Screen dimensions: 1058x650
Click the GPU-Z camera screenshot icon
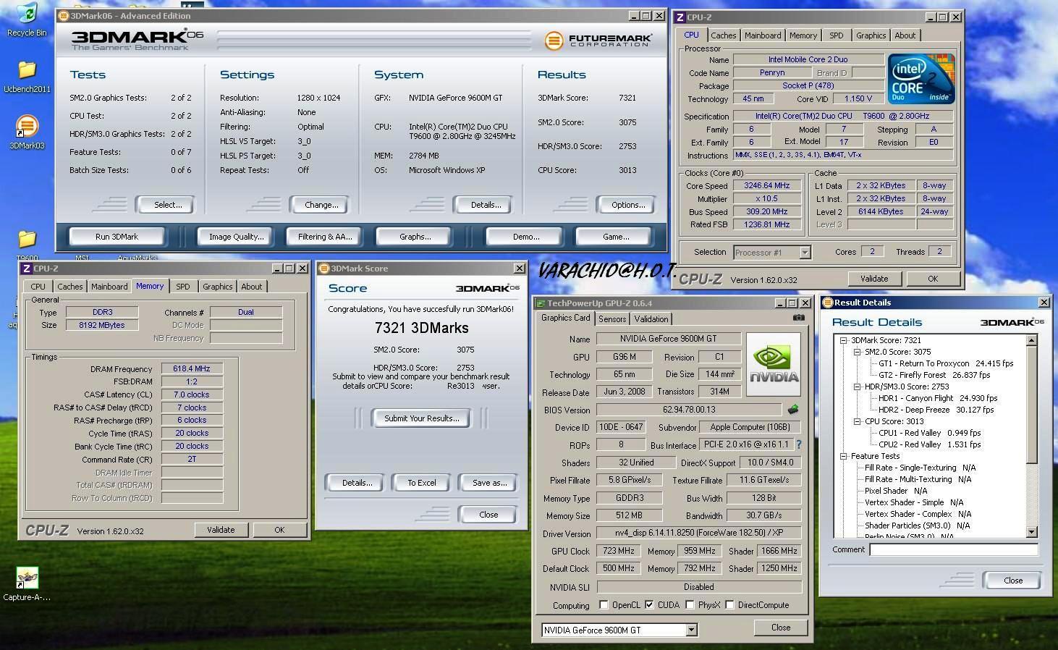tap(798, 318)
